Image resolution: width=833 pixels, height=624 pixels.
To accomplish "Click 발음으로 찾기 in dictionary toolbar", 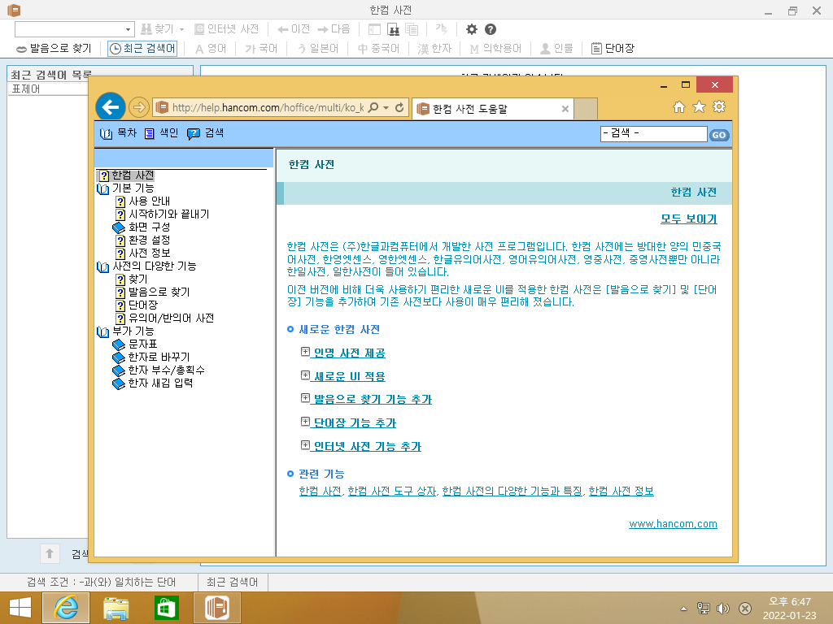I will pos(54,48).
